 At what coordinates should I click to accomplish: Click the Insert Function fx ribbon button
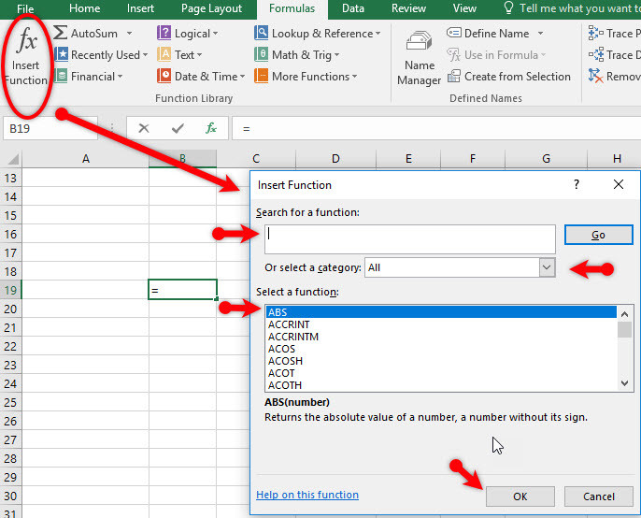click(26, 57)
